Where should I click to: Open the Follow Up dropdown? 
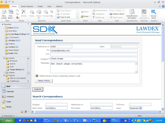click(x=99, y=17)
